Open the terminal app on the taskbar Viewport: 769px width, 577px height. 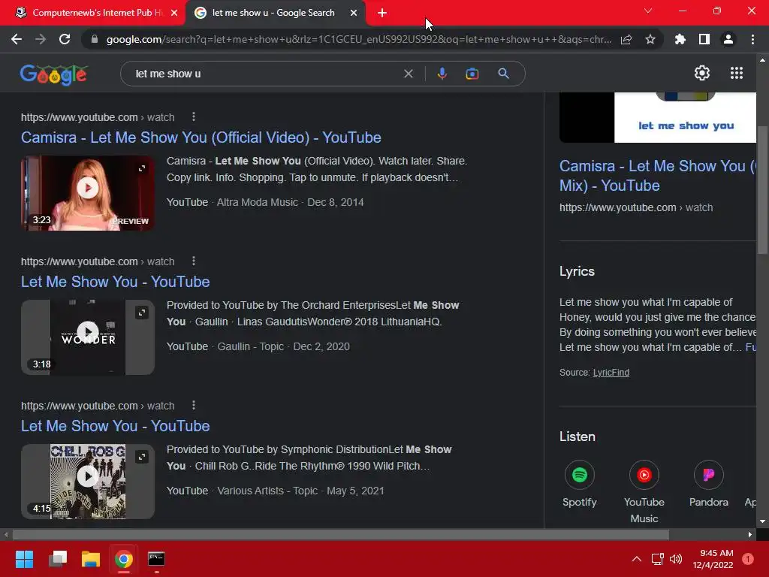[156, 559]
